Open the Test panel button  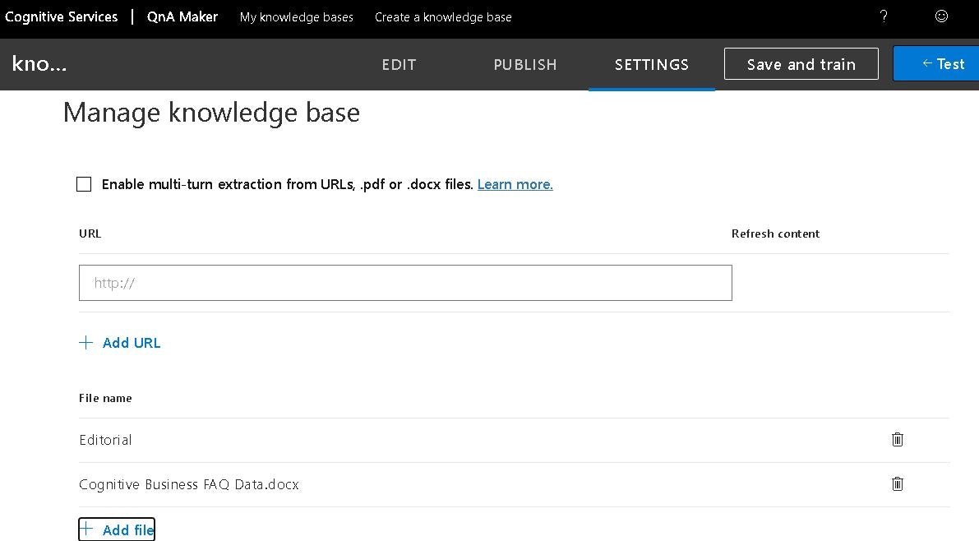(x=935, y=64)
